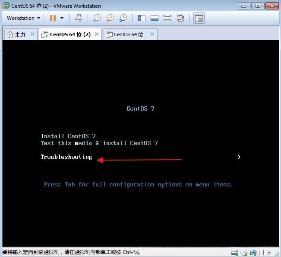Click the CentOS 7 boot menu title

point(140,108)
